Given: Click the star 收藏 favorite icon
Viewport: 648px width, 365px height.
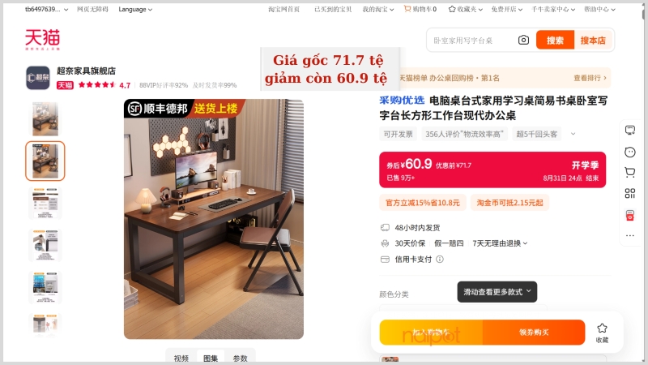Looking at the screenshot, I should pos(602,333).
